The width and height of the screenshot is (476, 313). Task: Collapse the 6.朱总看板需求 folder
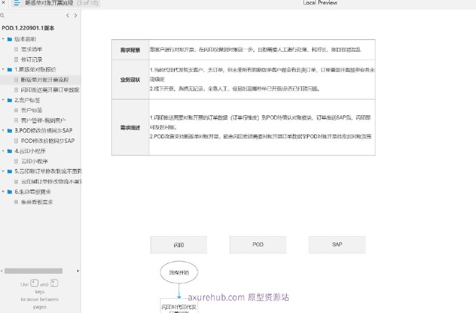(x=3, y=192)
